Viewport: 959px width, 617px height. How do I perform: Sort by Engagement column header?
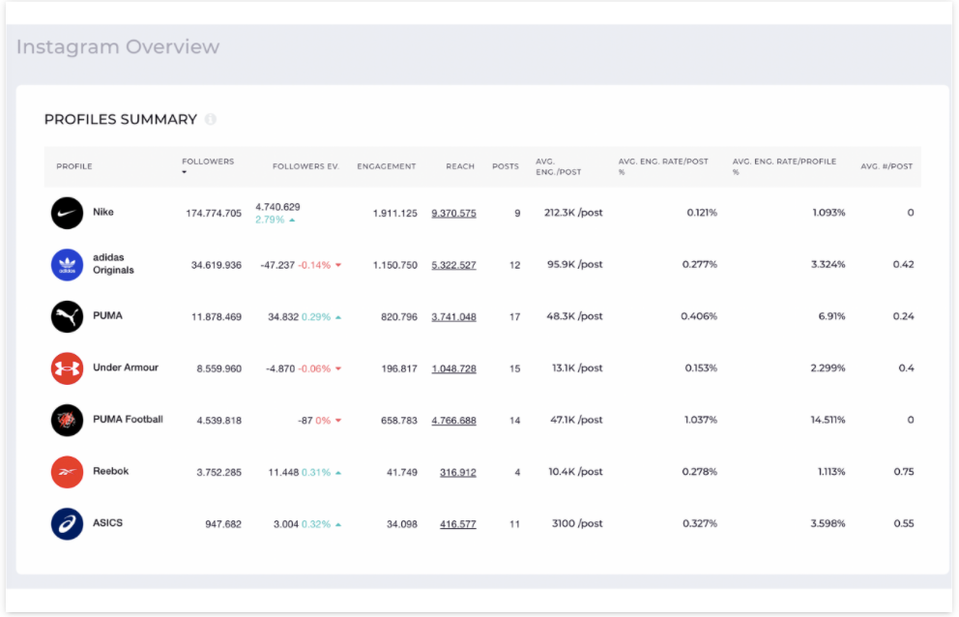[x=387, y=166]
